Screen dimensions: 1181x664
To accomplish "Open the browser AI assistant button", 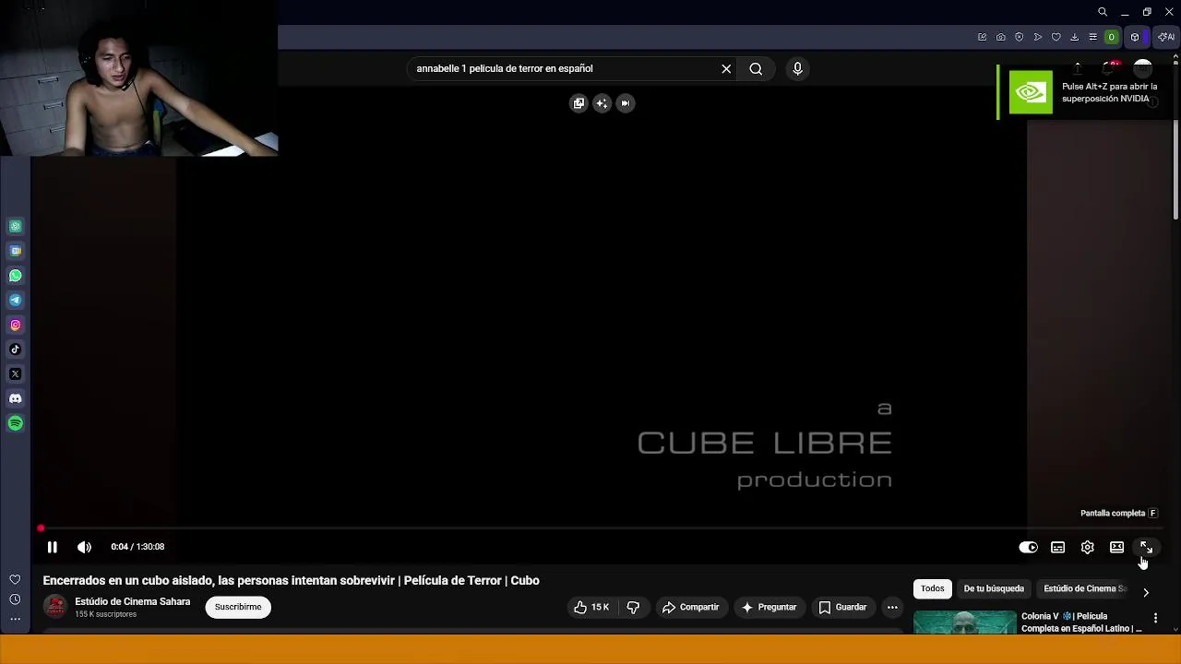I will coord(1166,37).
